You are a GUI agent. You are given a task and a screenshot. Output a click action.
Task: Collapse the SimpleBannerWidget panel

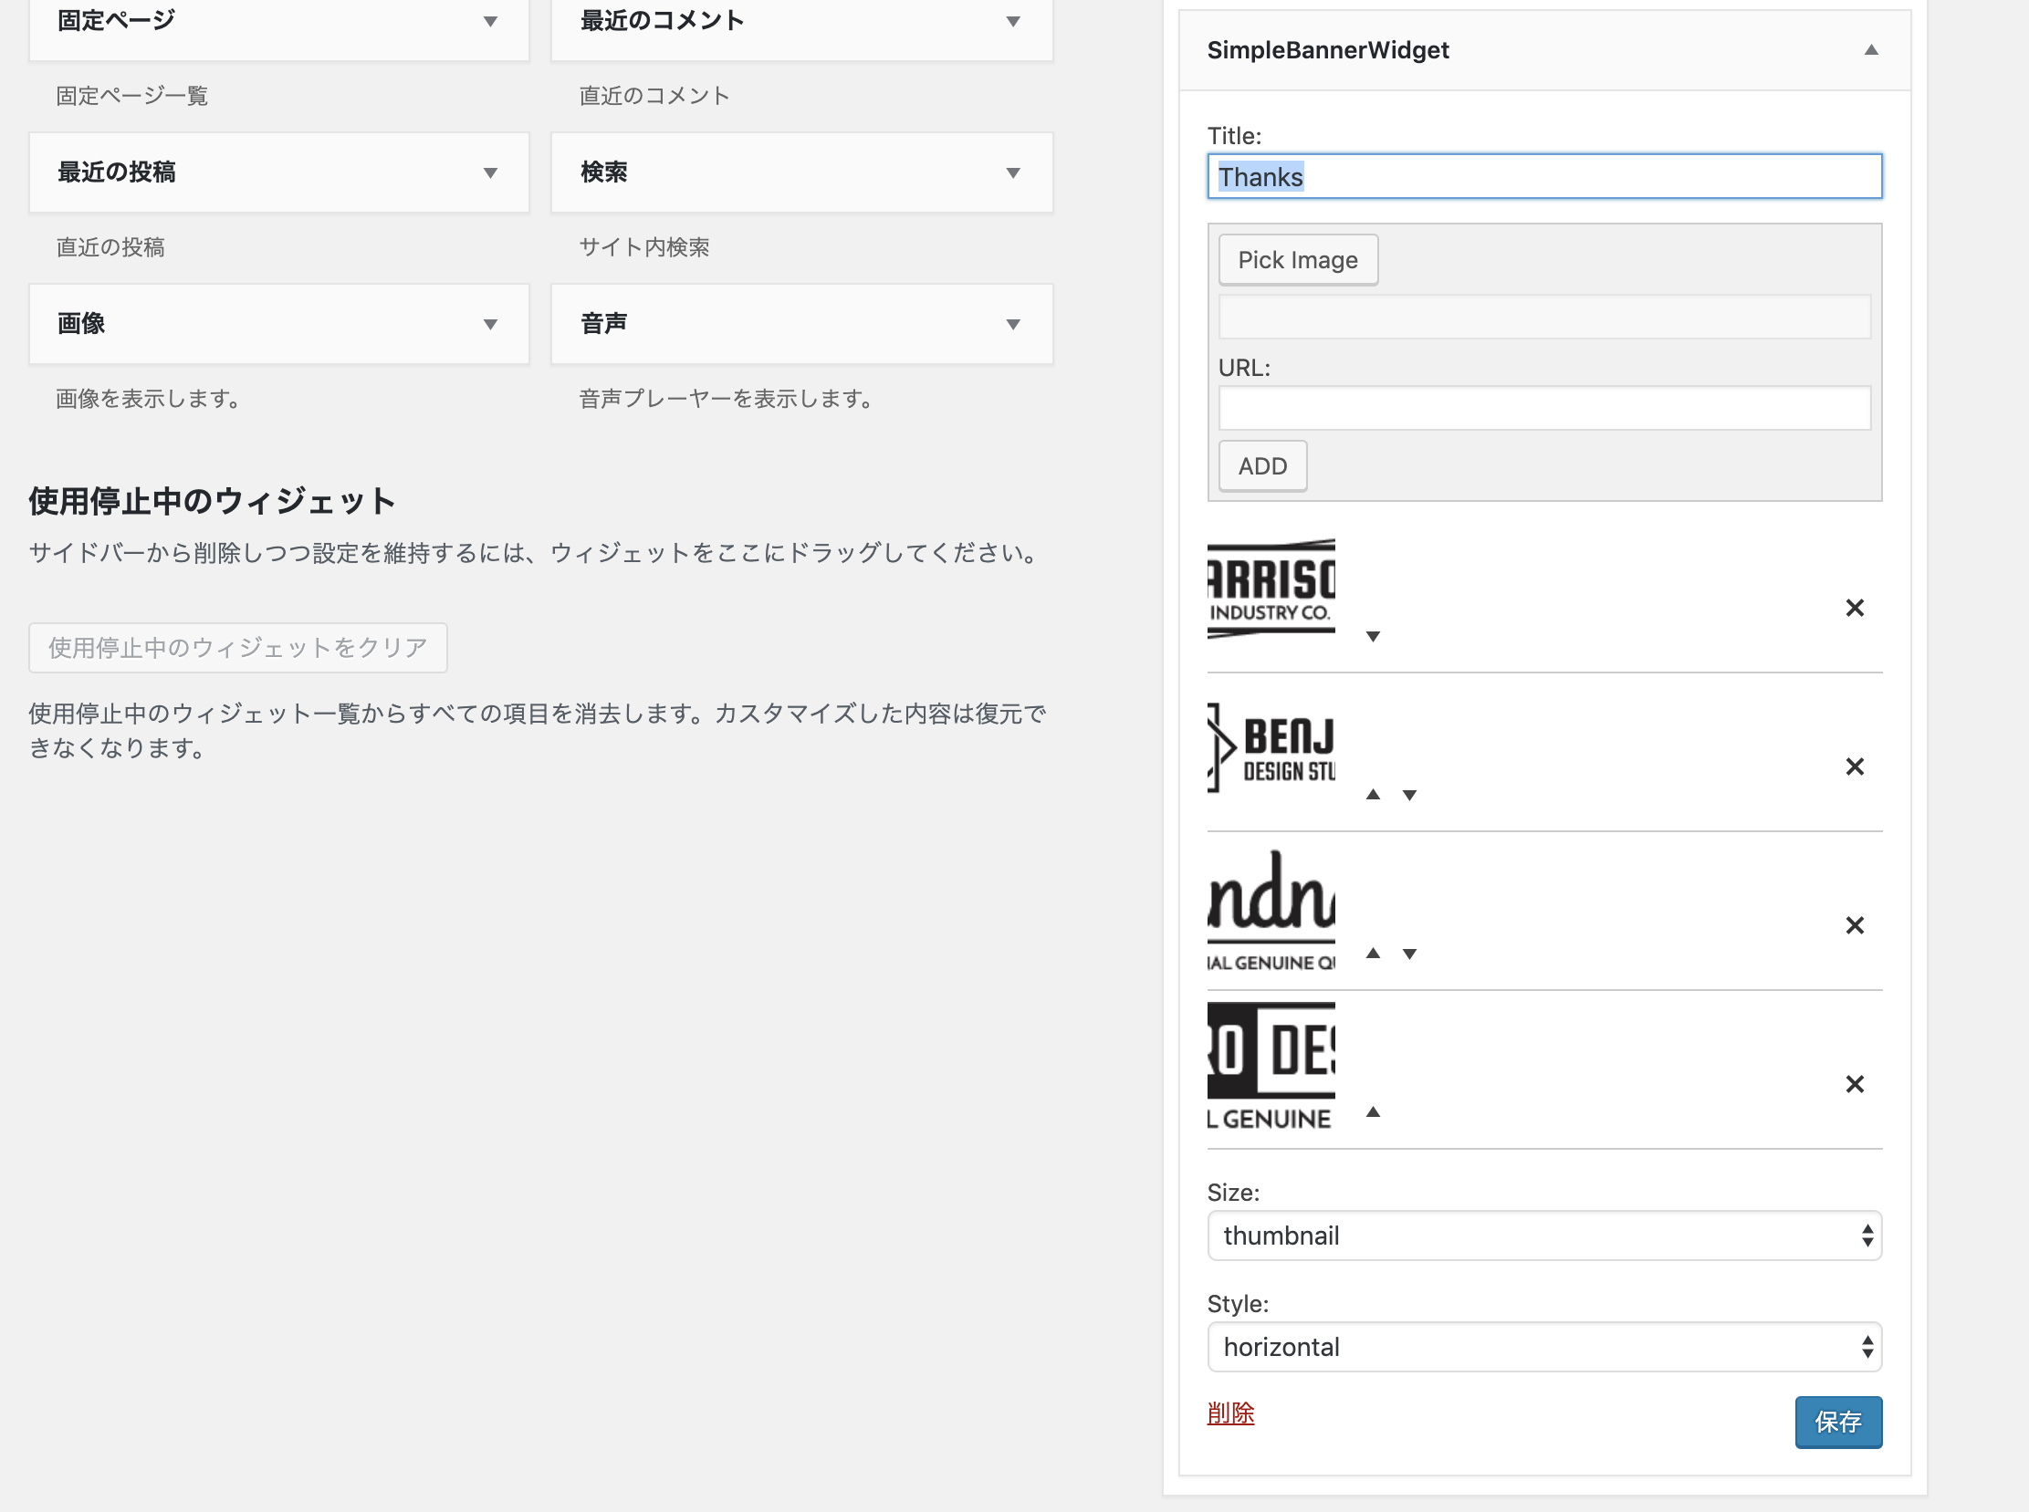point(1870,50)
